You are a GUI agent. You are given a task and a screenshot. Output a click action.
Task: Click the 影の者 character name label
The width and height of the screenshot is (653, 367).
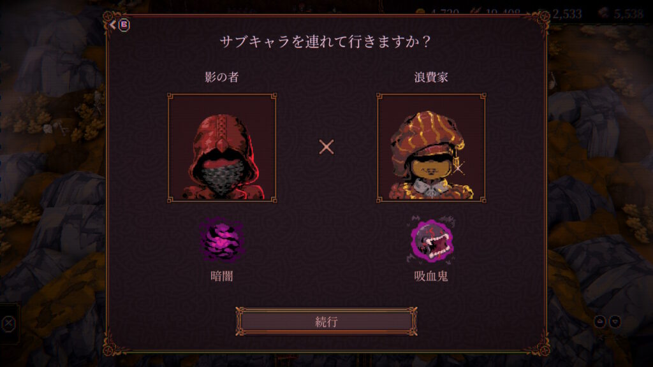221,77
